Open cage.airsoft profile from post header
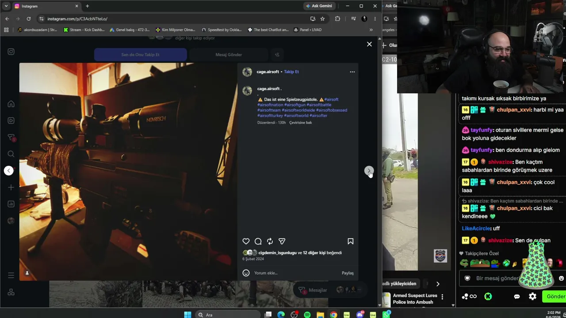Screen dimensions: 566x318 coord(268,72)
